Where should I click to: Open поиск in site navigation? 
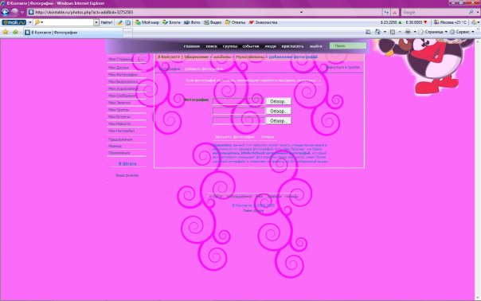(x=211, y=46)
